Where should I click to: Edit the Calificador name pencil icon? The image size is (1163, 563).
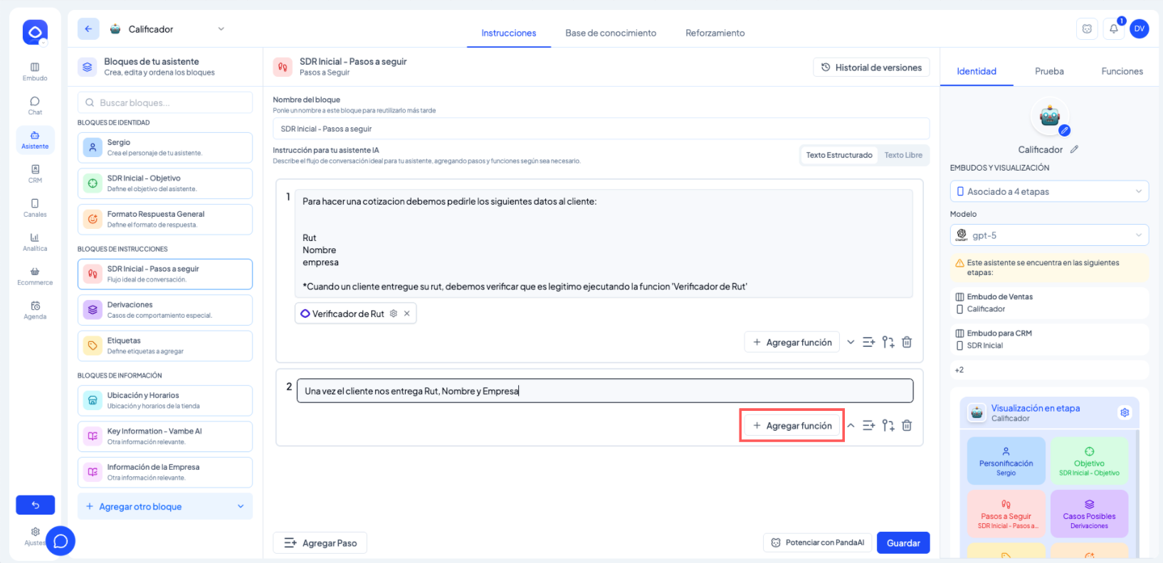(x=1074, y=150)
